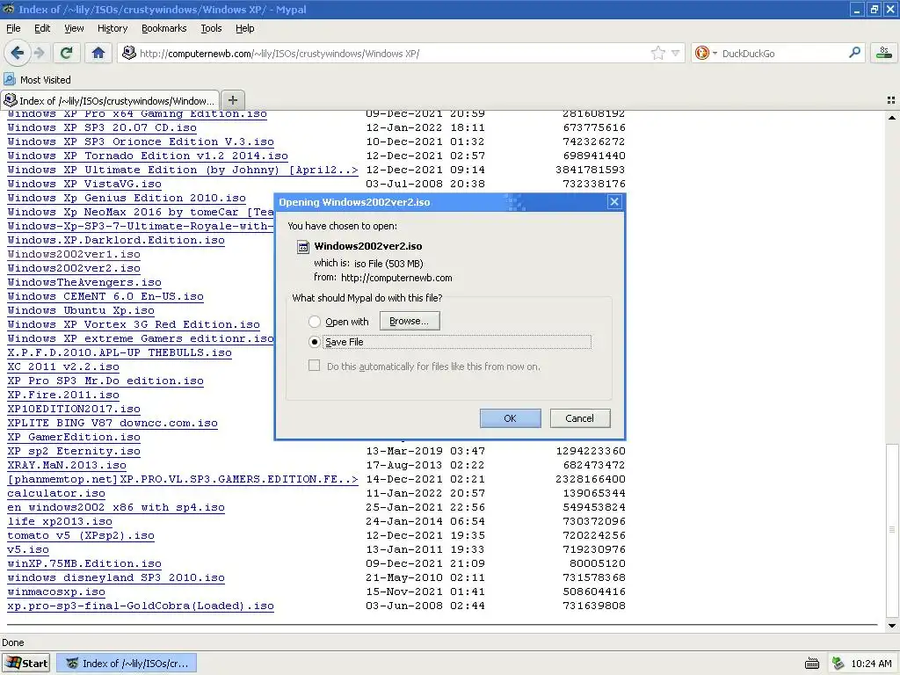Image resolution: width=900 pixels, height=675 pixels.
Task: Select the Open with radio option
Action: [x=314, y=322]
